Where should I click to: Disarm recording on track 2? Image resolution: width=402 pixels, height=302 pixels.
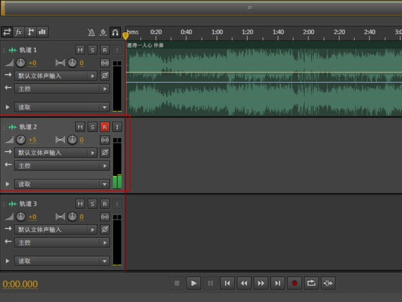click(x=105, y=127)
